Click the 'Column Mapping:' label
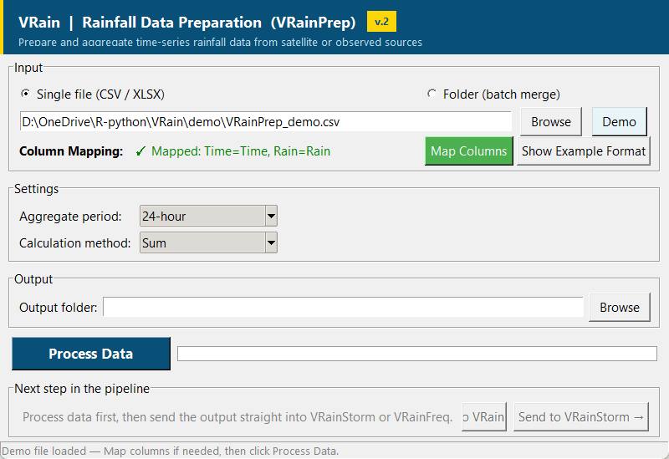This screenshot has width=669, height=459. [71, 151]
